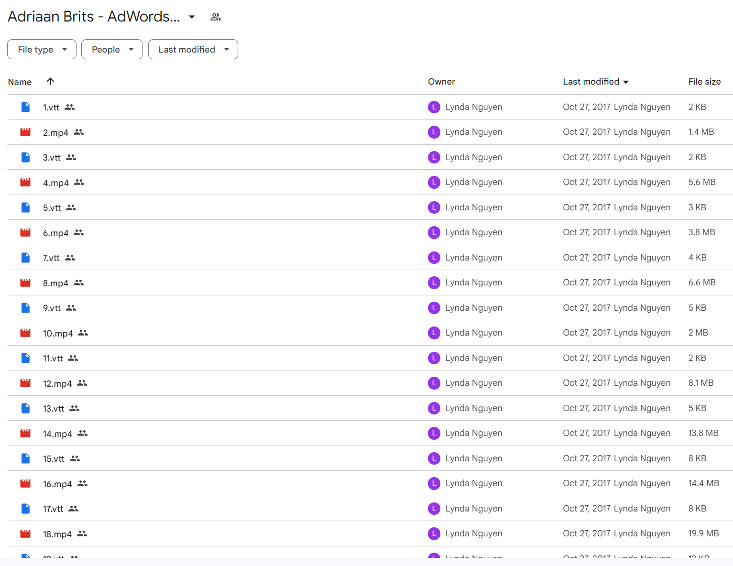This screenshot has width=733, height=566.
Task: Click the Adriaan Brits - AdWords folder title
Action: click(x=94, y=17)
